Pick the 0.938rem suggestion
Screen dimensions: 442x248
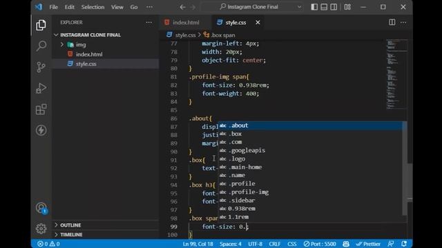point(311,209)
